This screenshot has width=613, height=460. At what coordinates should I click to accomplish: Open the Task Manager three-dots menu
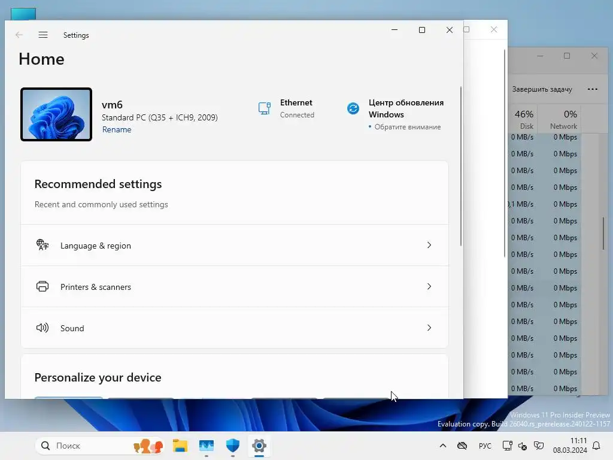click(x=592, y=89)
